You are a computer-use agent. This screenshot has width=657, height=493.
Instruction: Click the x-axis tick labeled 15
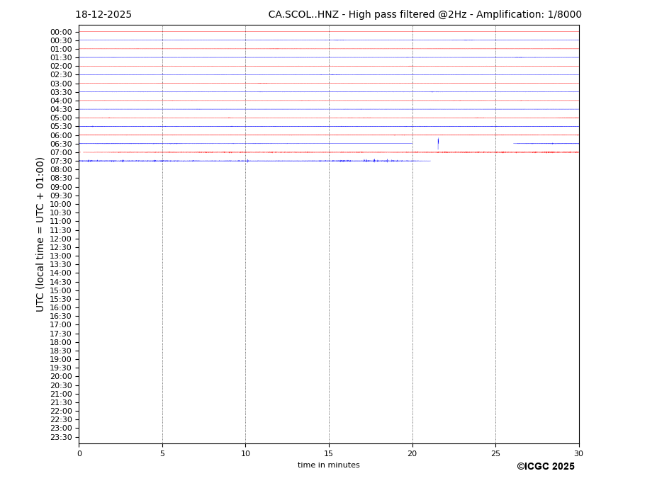[329, 453]
